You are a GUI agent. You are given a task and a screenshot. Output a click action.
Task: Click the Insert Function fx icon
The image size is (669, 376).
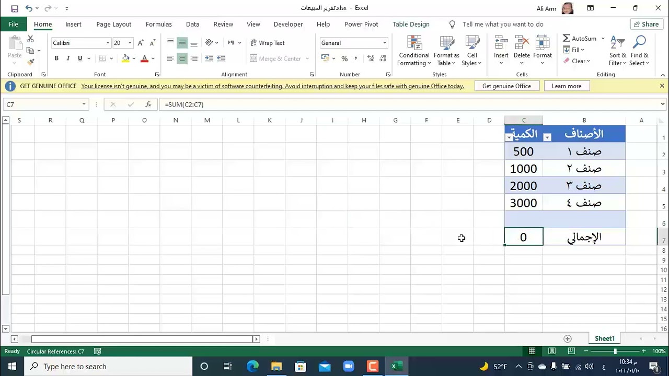click(148, 104)
